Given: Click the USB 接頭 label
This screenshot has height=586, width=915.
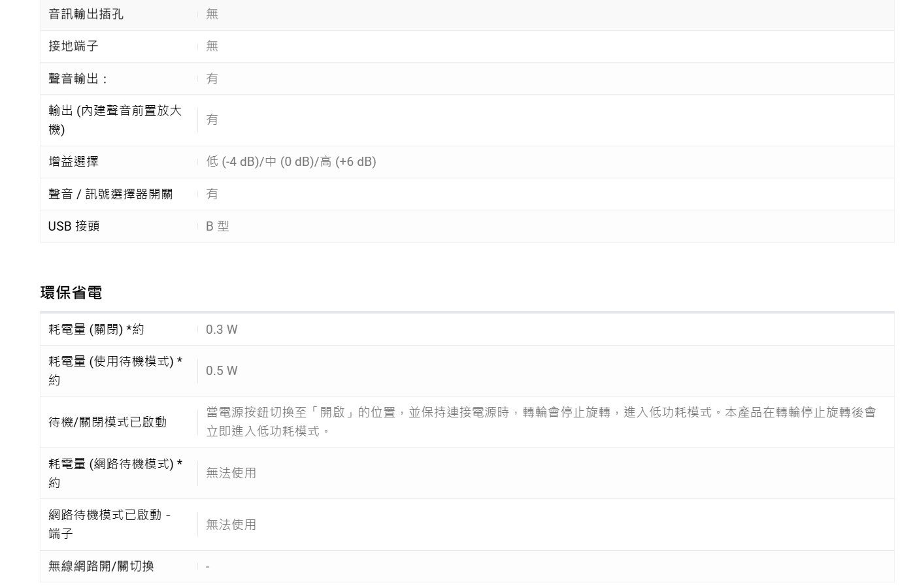Looking at the screenshot, I should point(74,226).
